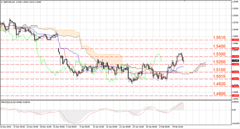Click the 28 Jan 08:00 time label

pyautogui.click(x=151, y=127)
